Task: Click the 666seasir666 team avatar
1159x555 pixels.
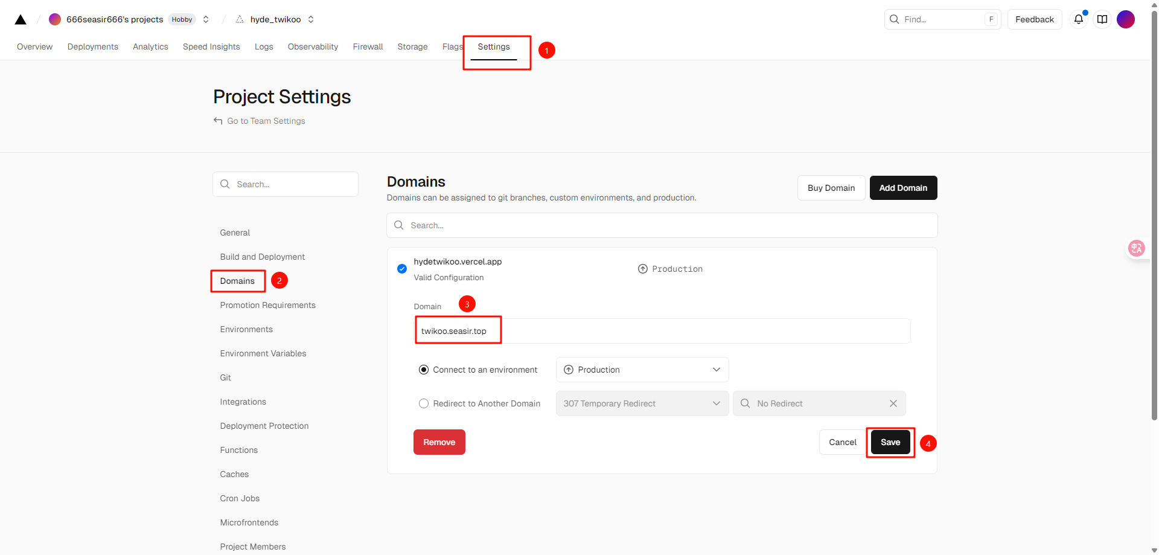Action: [55, 19]
